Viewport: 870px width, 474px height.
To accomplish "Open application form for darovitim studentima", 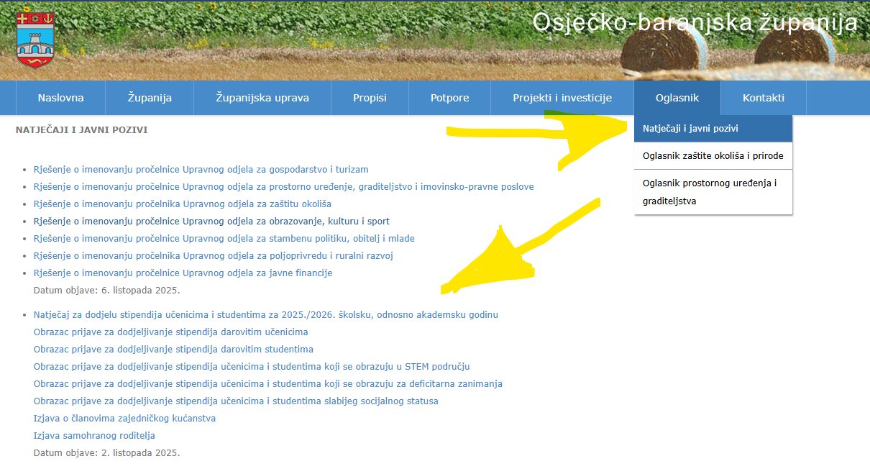I will 173,350.
